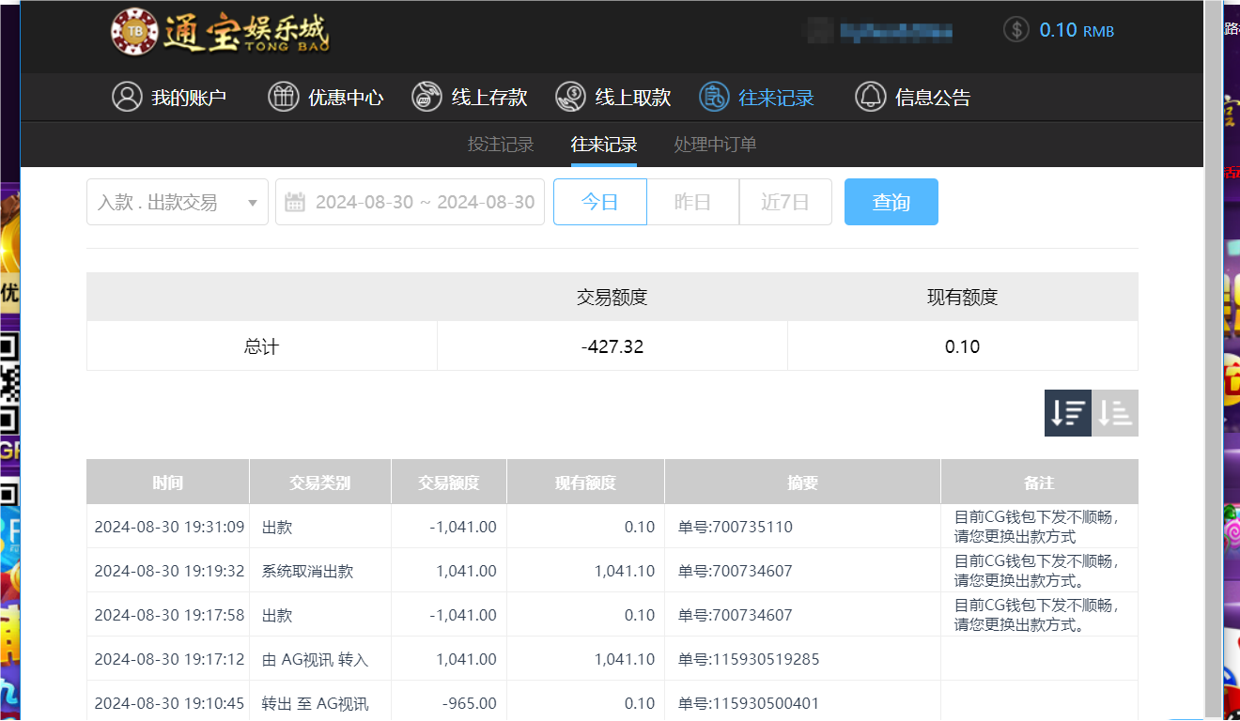Viewport: 1240px width, 721px height.
Task: Open the 优惠中心 promotions icon
Action: (x=283, y=96)
